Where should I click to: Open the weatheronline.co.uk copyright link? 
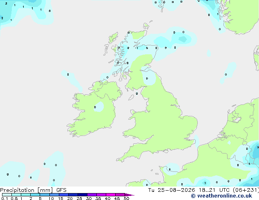[x=221, y=196]
